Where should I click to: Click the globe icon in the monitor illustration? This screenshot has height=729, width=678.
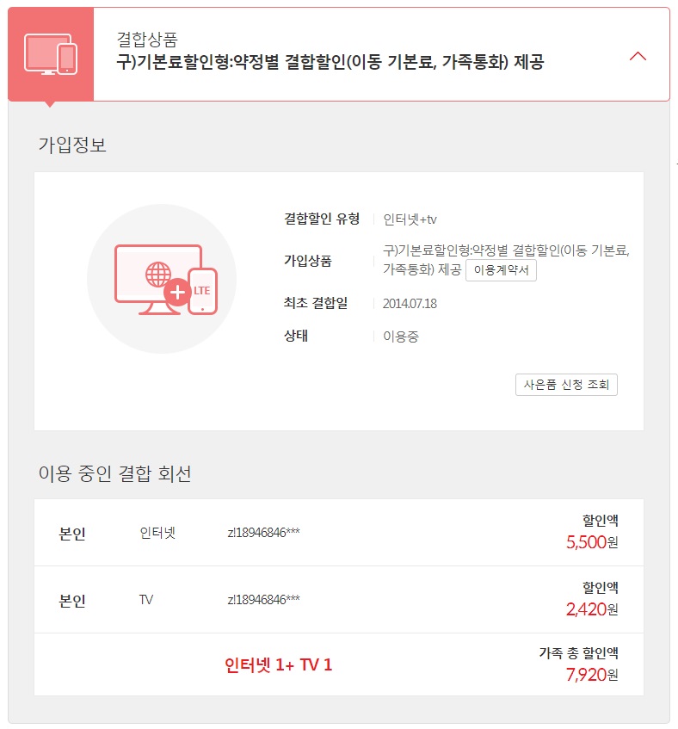coord(159,274)
